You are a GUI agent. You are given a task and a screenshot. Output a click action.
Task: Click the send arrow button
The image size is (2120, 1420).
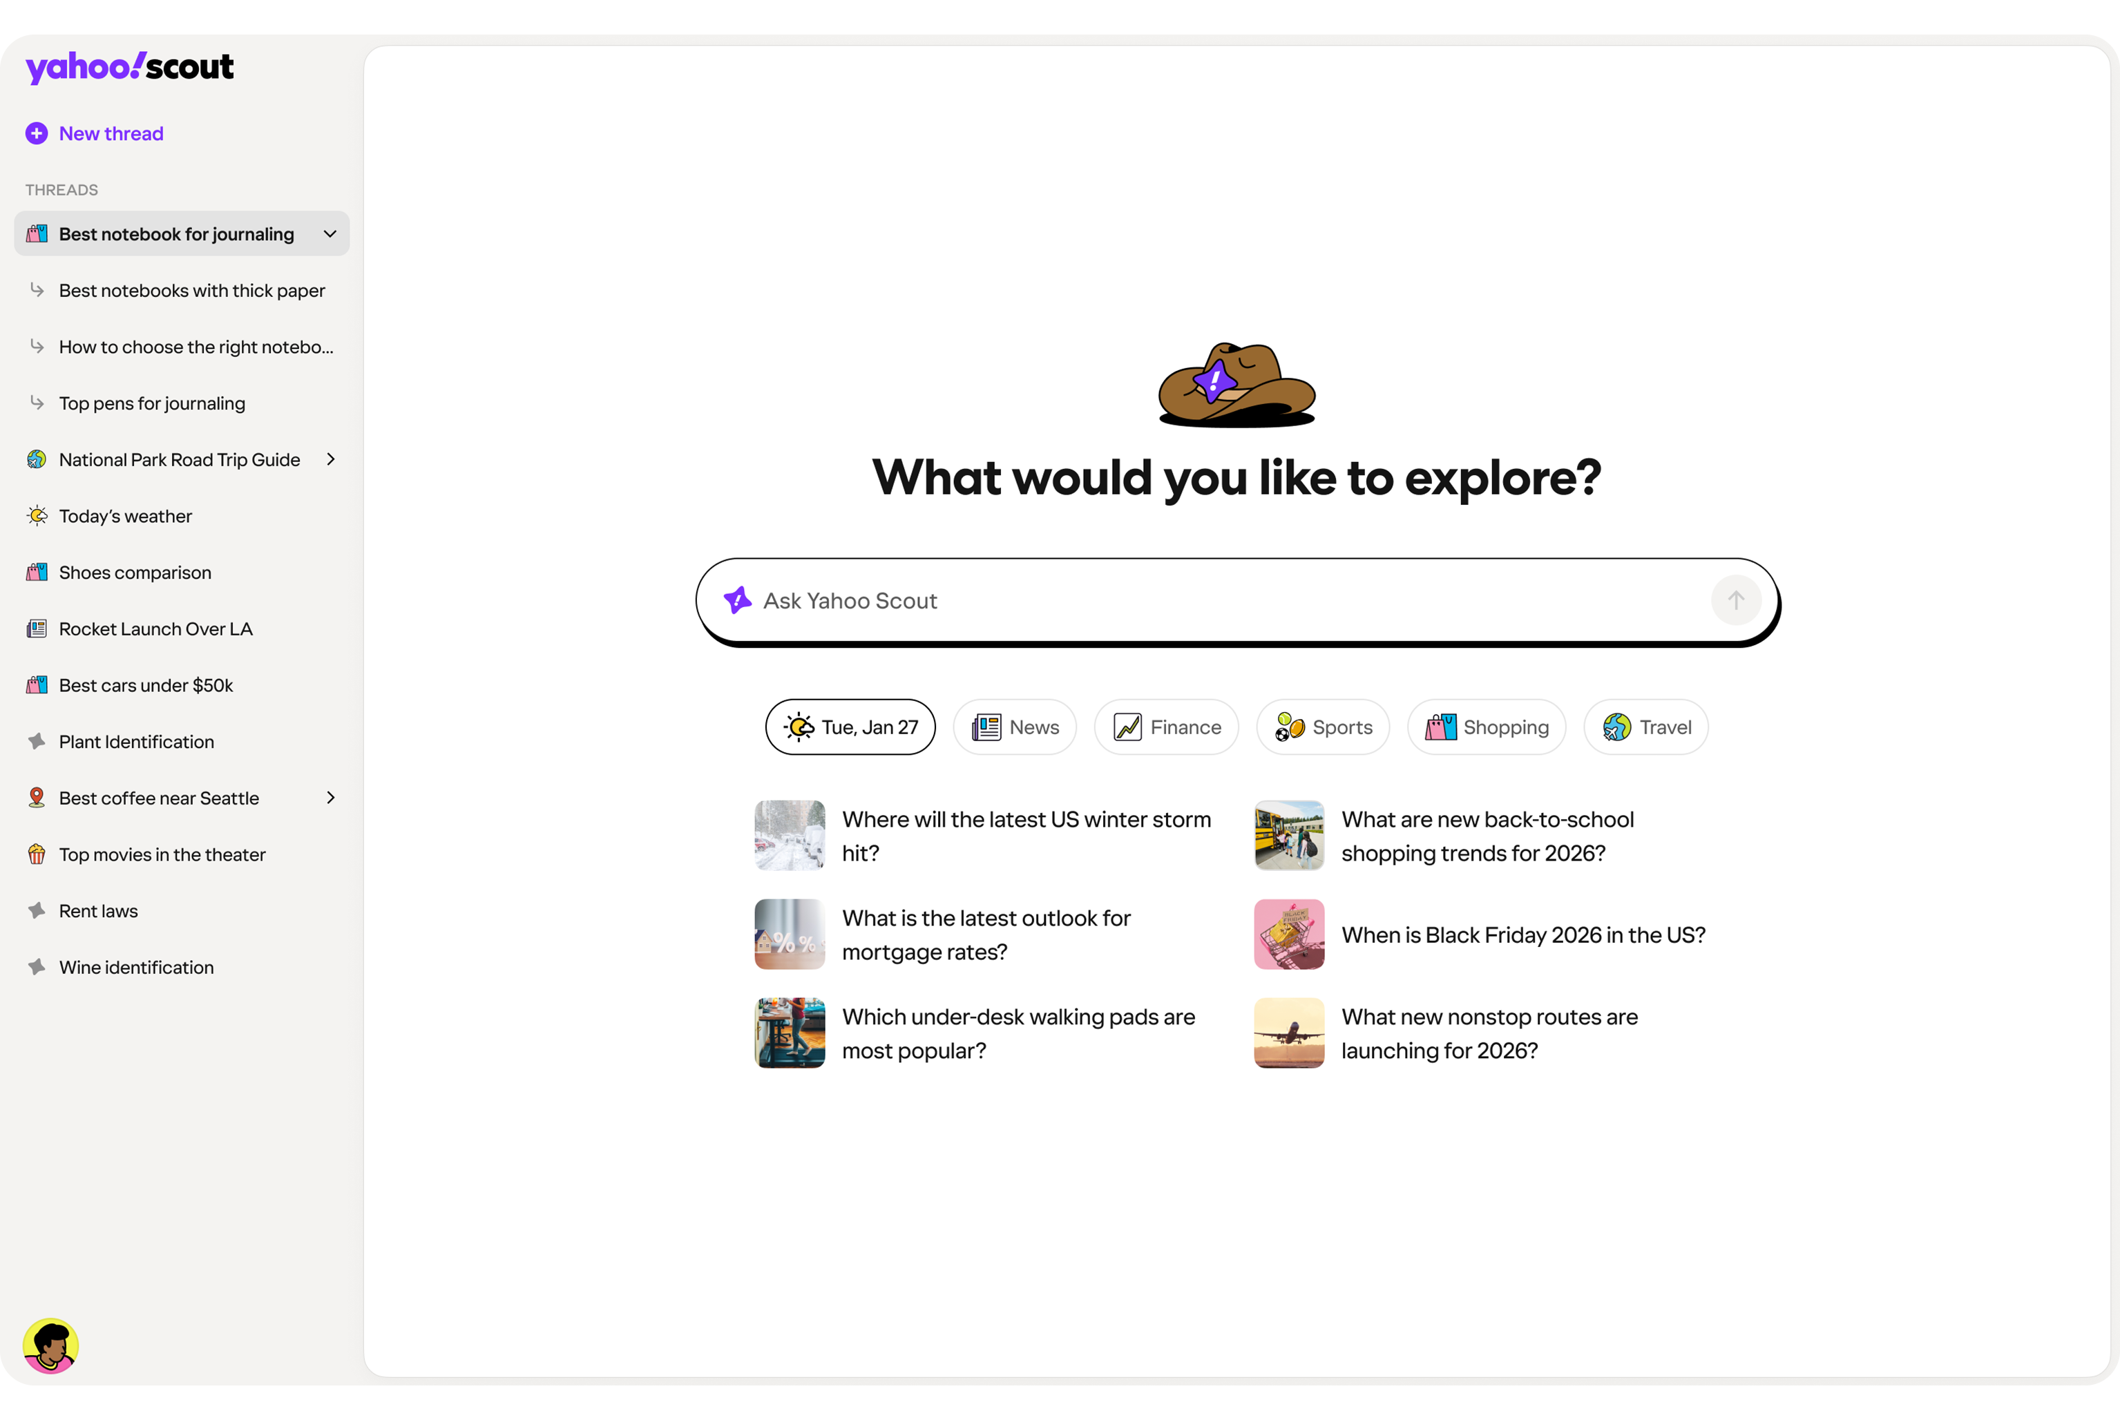pos(1735,600)
